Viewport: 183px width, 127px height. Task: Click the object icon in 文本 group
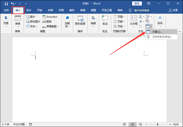pyautogui.click(x=147, y=26)
